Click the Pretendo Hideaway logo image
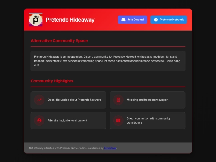 [36, 20]
